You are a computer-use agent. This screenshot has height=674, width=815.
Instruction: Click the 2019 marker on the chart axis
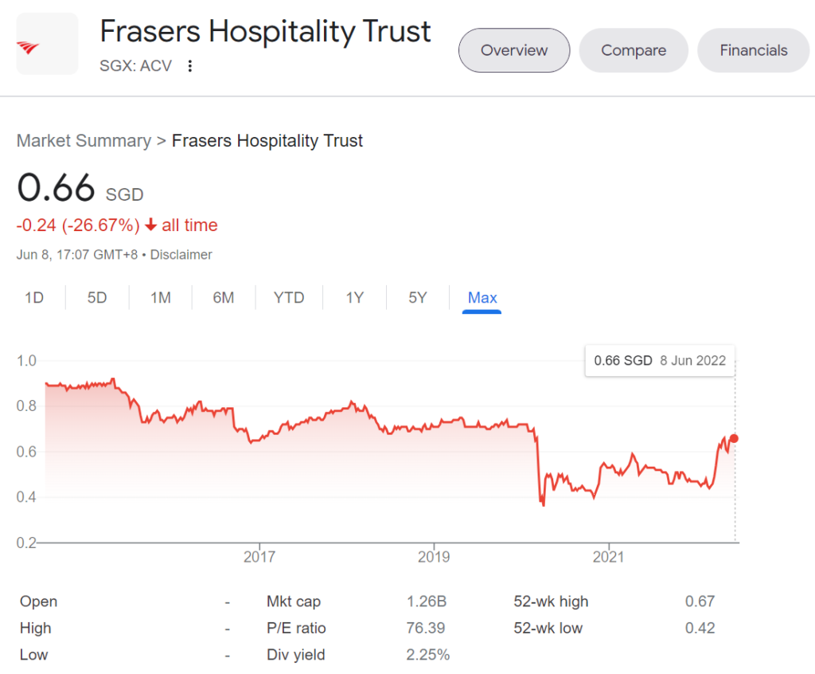point(434,556)
